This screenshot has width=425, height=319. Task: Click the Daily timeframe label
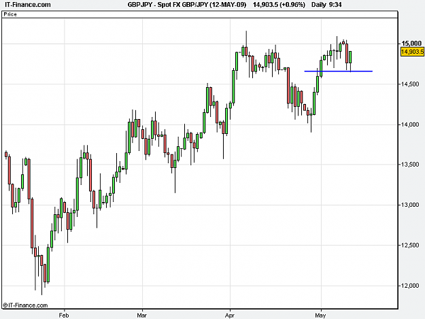click(x=319, y=5)
